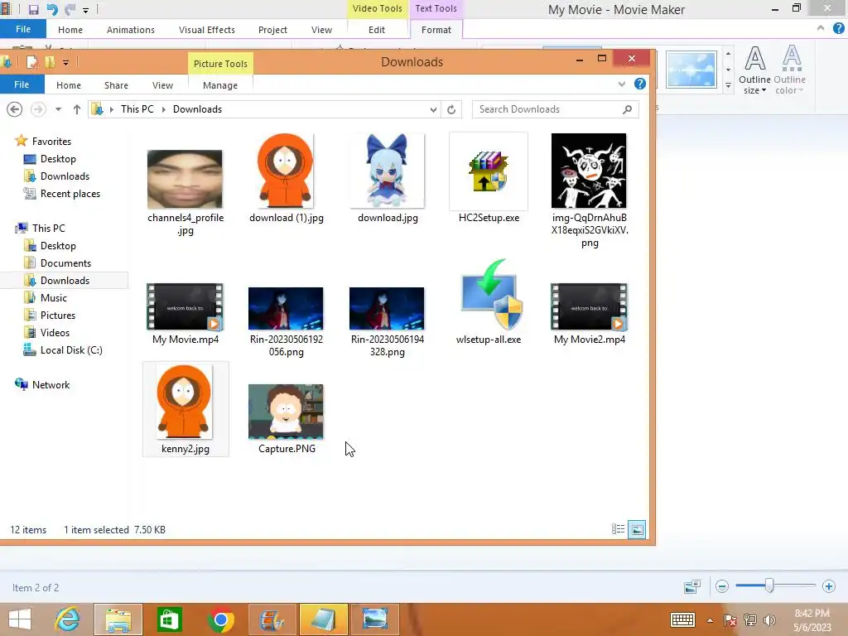Image resolution: width=848 pixels, height=636 pixels.
Task: Select wlsetup-all.exe installer
Action: click(x=489, y=301)
